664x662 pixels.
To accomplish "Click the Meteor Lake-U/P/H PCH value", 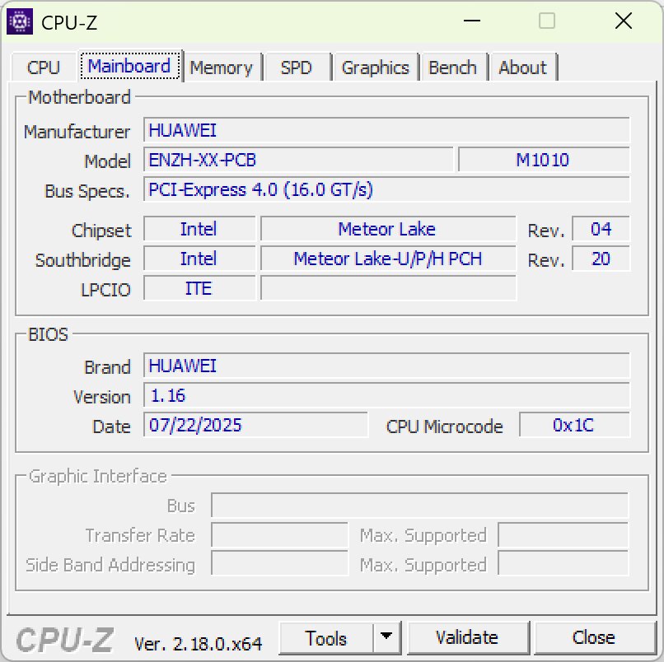I will [x=388, y=259].
